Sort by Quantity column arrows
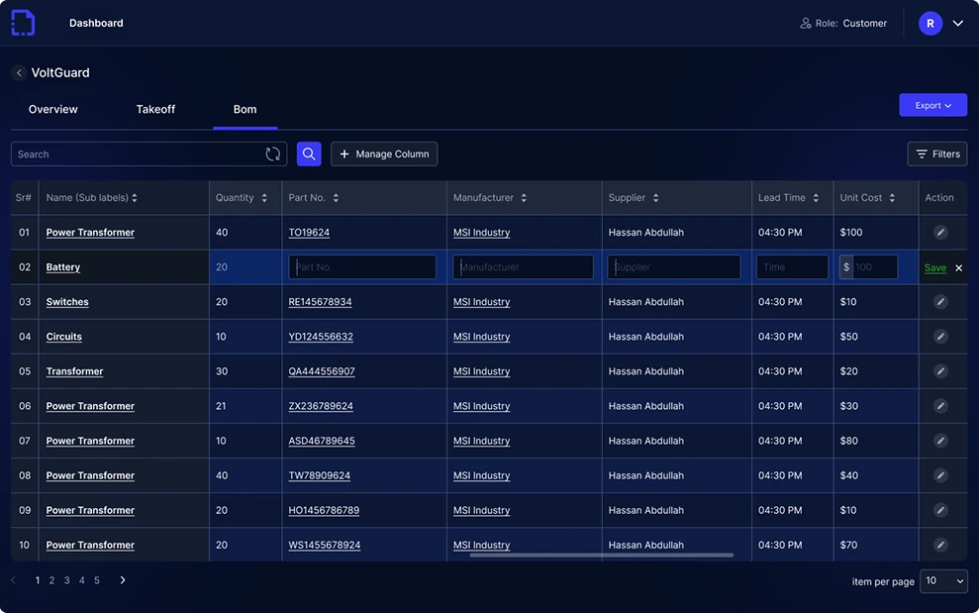 tap(264, 197)
